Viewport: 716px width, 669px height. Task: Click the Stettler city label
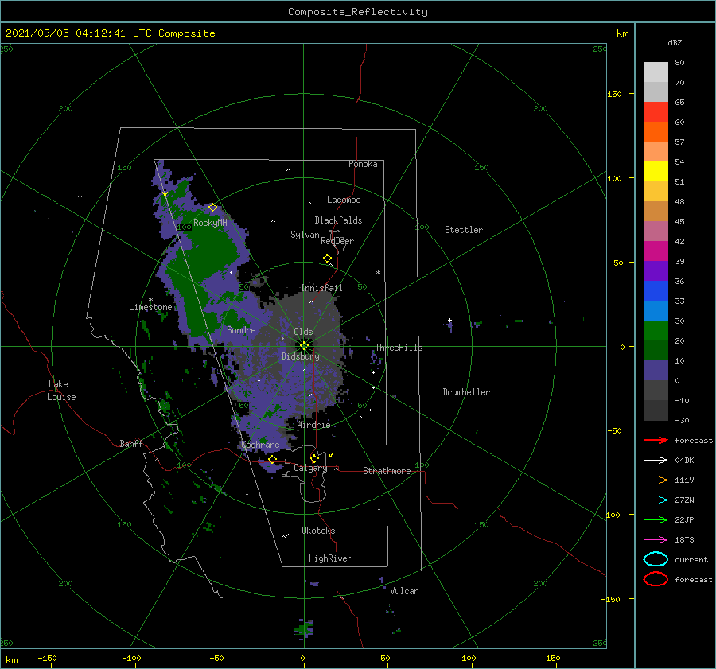click(464, 230)
